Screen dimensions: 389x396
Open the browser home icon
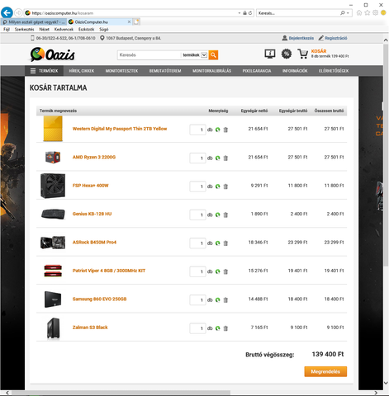[359, 13]
